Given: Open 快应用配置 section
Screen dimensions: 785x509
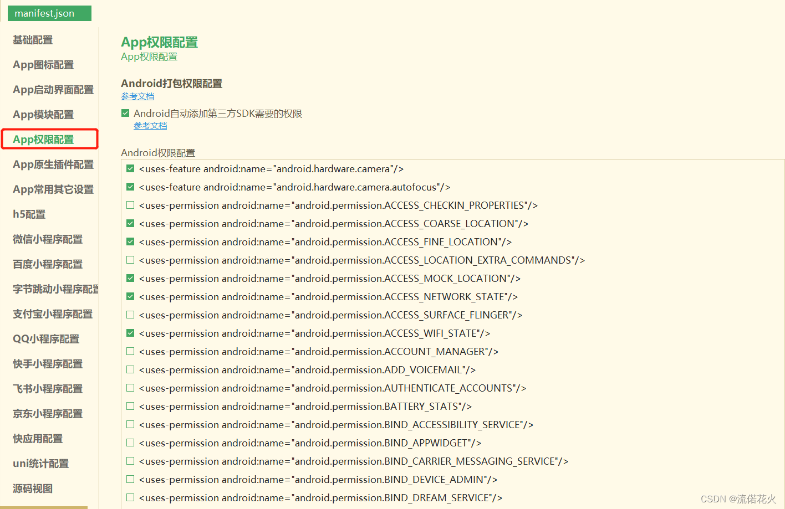Looking at the screenshot, I should (x=38, y=439).
